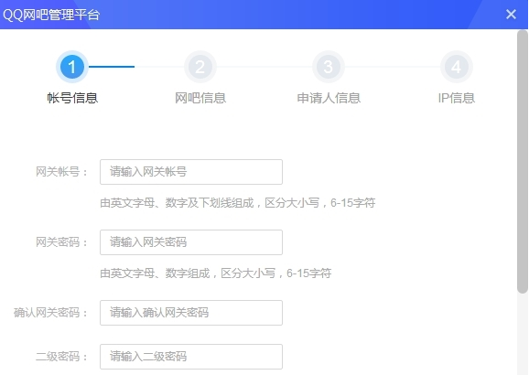
Task: Click the step 2 circle icon
Action: tap(200, 67)
